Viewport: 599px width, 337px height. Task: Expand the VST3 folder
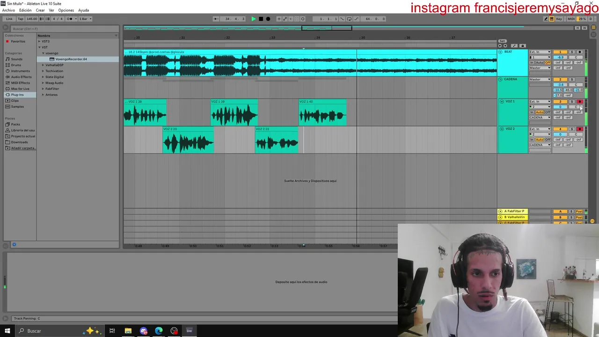[40, 41]
